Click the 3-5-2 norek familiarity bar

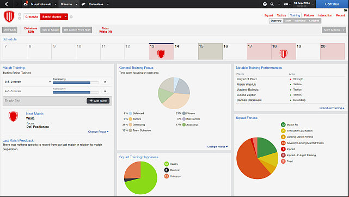(x=76, y=83)
